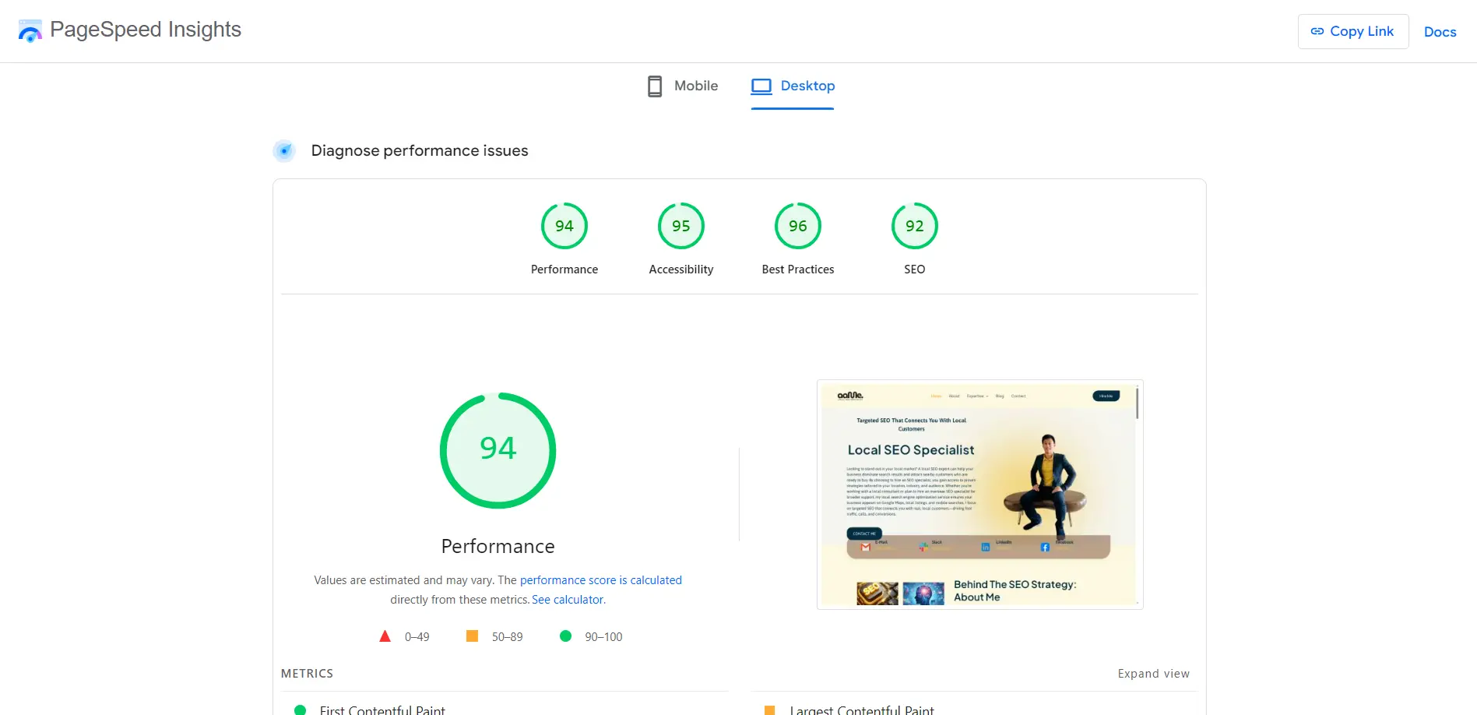Select the Desktop tab
The image size is (1477, 715).
click(807, 86)
